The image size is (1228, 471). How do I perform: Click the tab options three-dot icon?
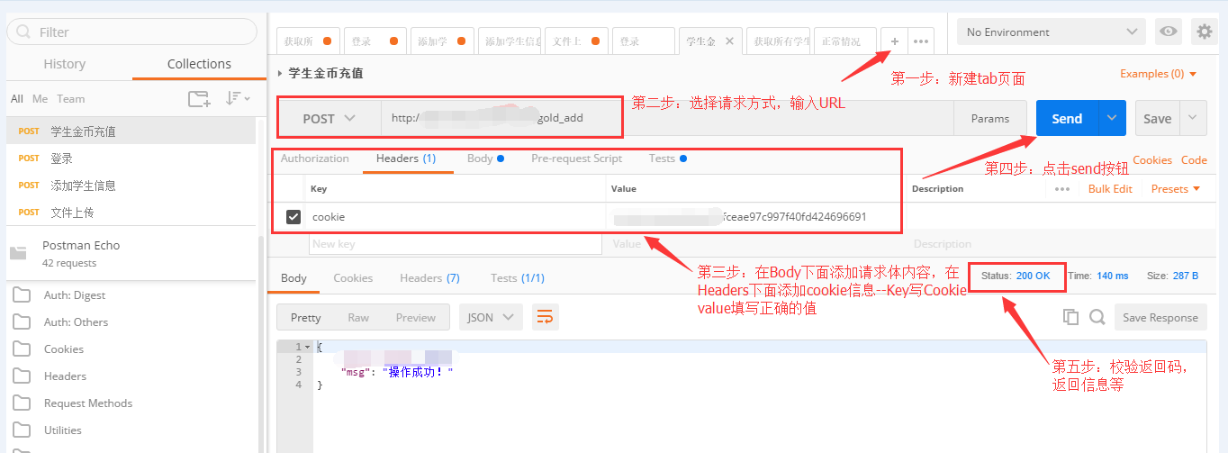tap(921, 41)
